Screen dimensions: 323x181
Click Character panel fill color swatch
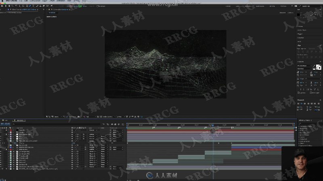pos(317,66)
